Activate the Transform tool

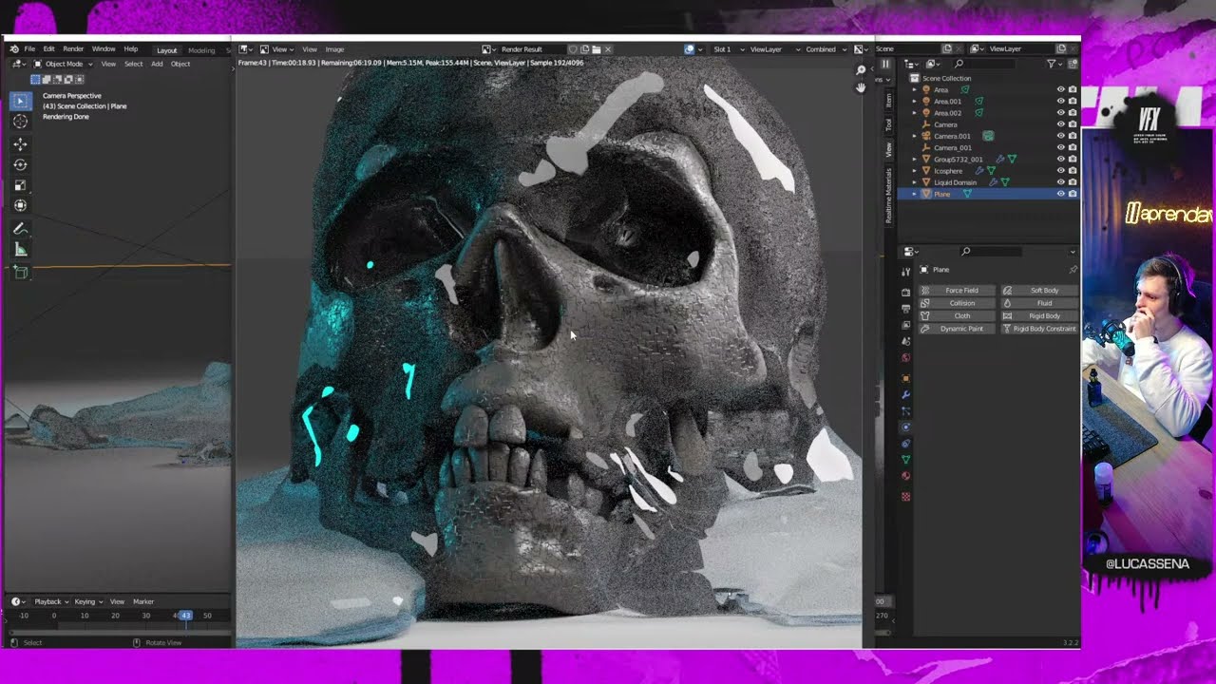click(x=20, y=205)
